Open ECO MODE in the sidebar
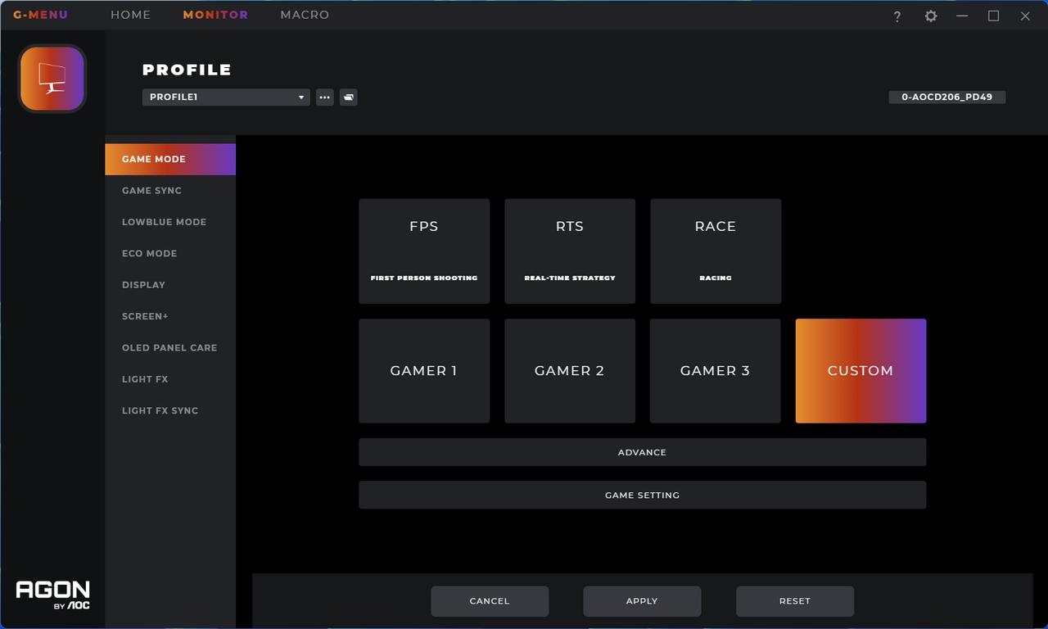 pos(170,253)
